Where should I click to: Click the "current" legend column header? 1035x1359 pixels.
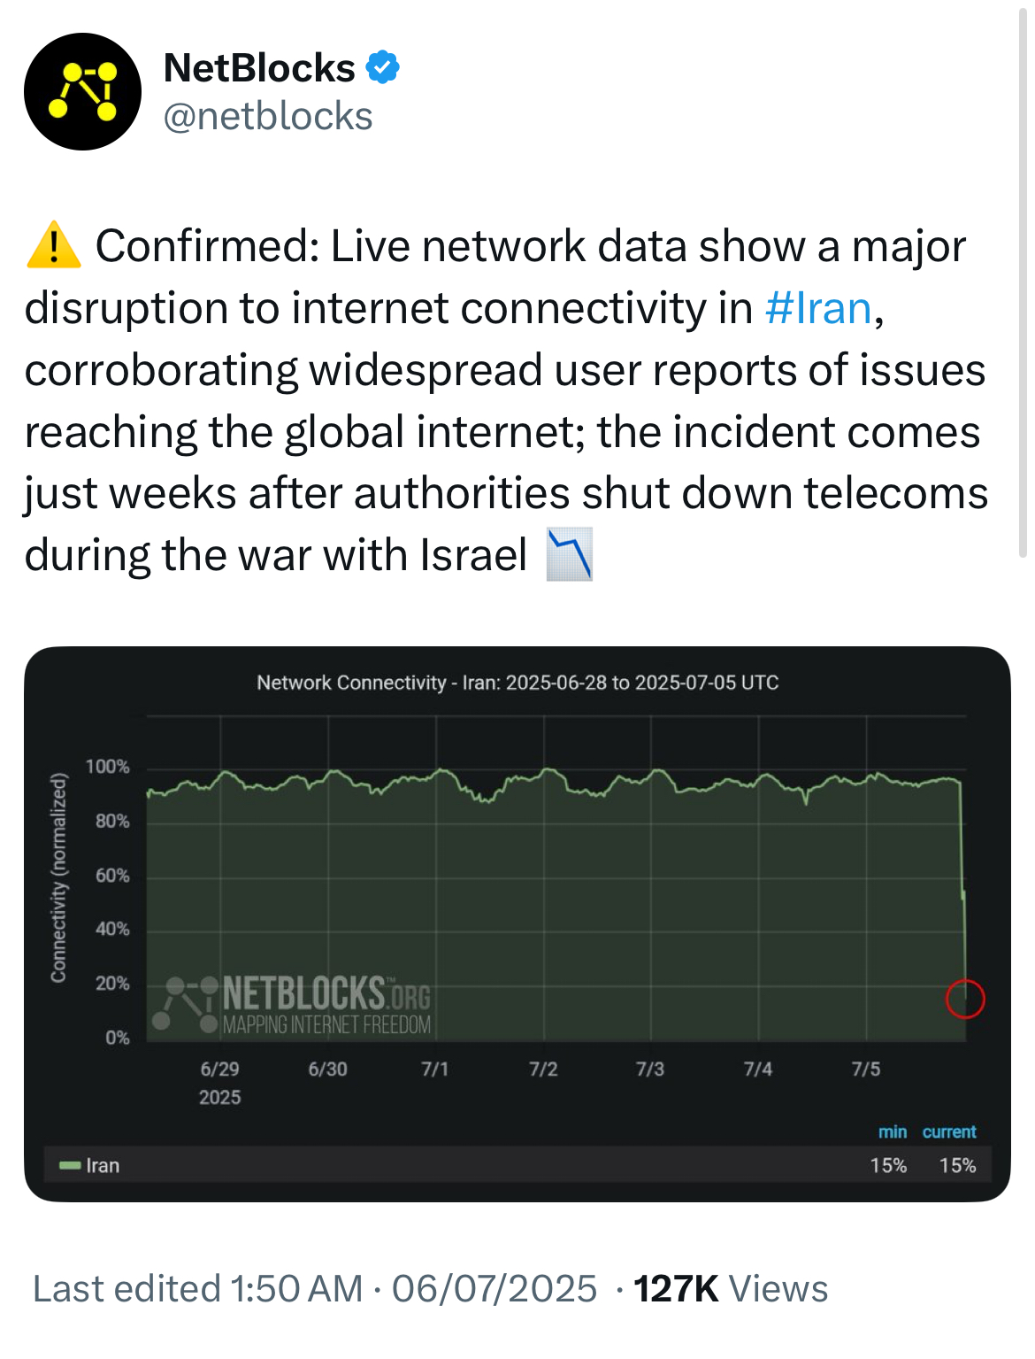point(949,1131)
